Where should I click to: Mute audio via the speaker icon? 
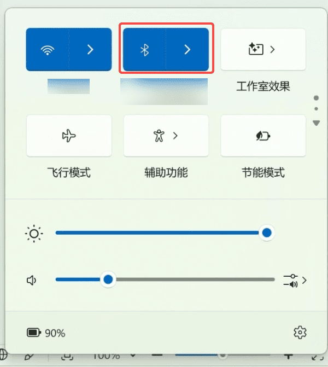32,280
